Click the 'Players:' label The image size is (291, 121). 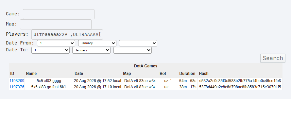click(17, 34)
